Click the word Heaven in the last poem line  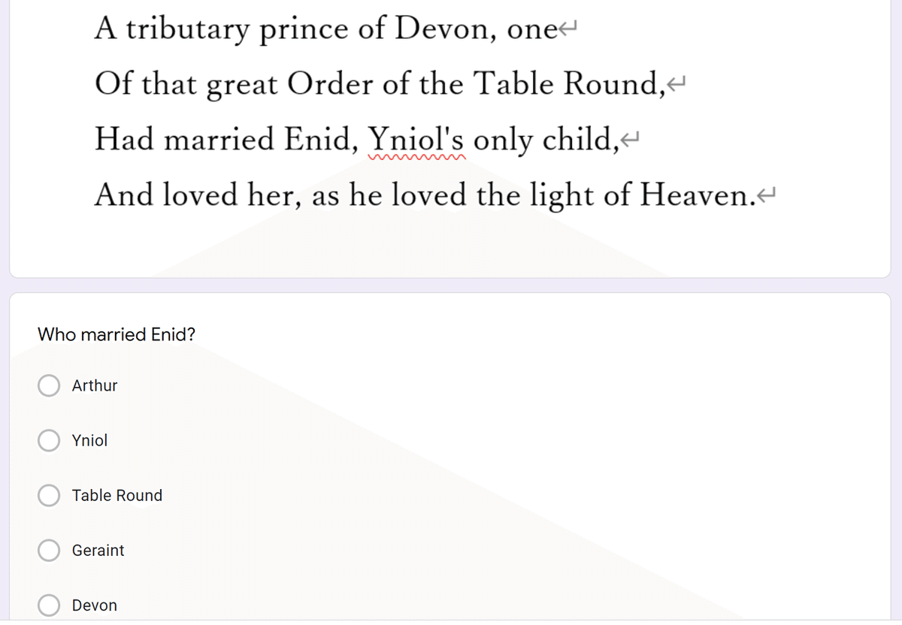696,195
